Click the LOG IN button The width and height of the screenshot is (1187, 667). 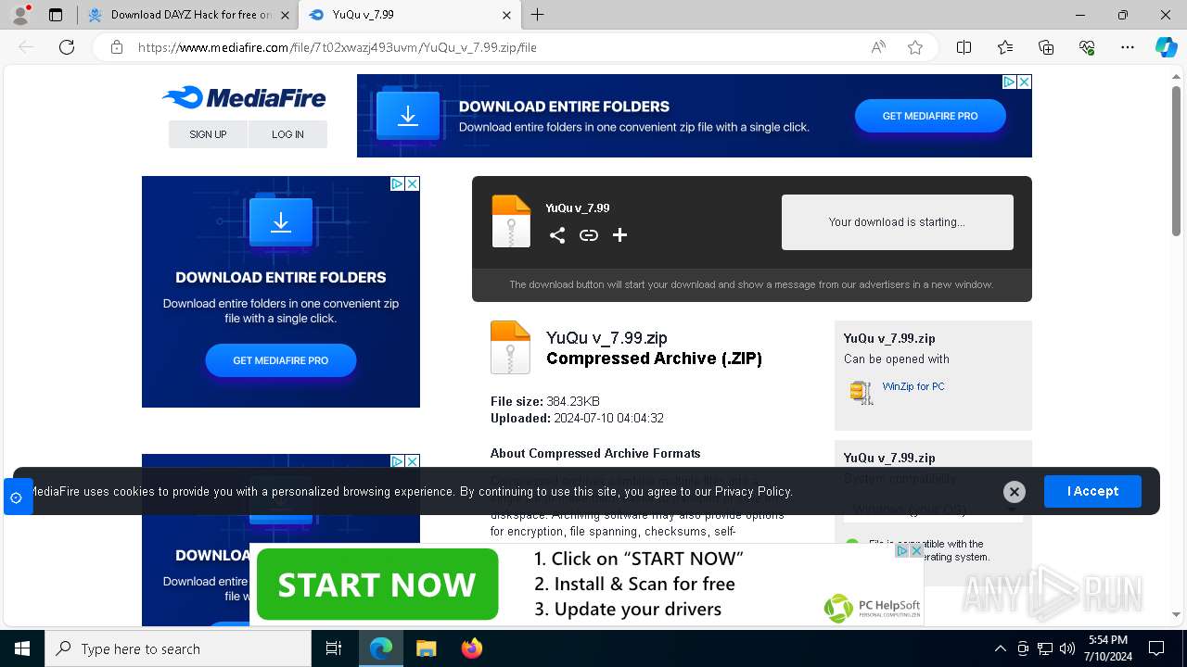[x=287, y=134]
